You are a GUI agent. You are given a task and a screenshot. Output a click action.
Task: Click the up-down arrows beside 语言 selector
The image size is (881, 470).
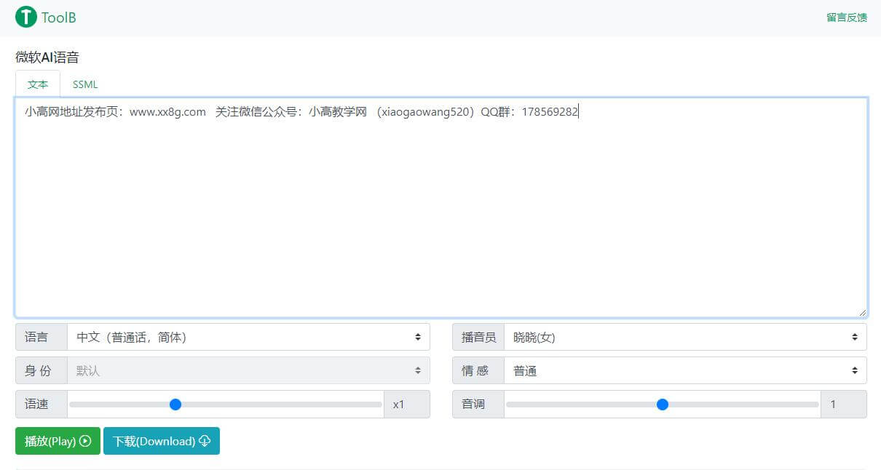(419, 337)
